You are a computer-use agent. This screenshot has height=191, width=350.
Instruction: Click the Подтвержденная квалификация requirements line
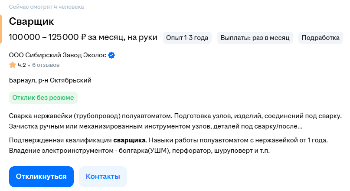point(61,140)
